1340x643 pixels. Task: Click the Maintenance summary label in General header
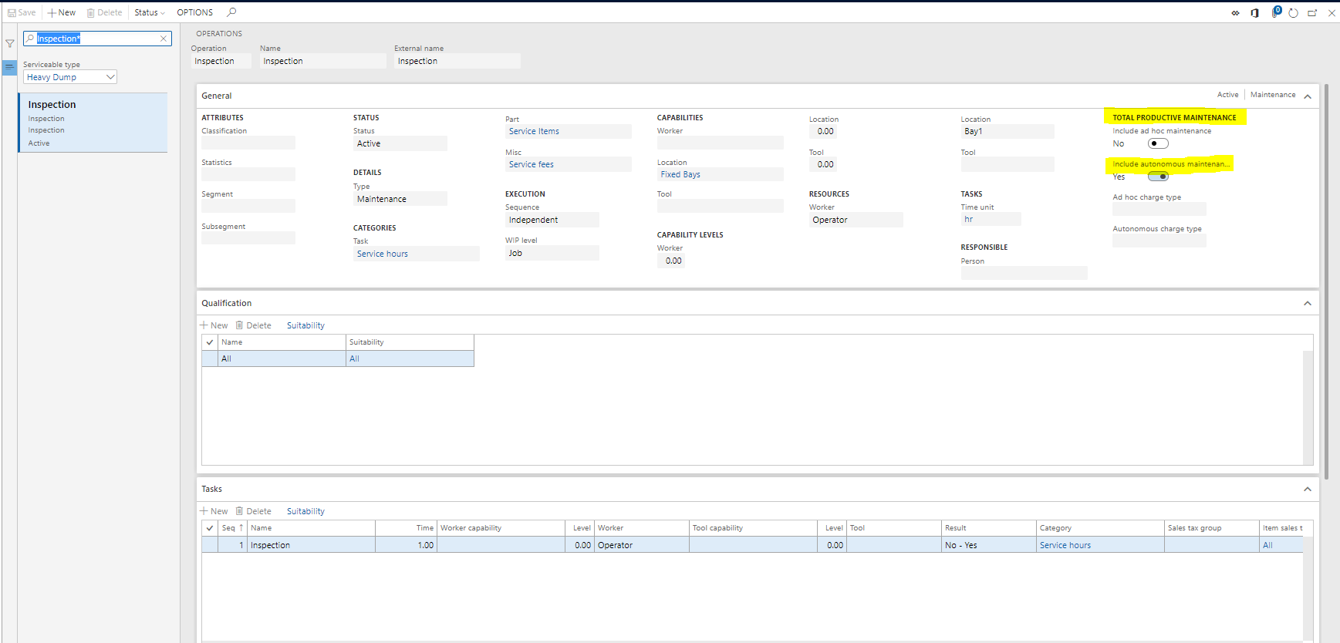coord(1273,95)
